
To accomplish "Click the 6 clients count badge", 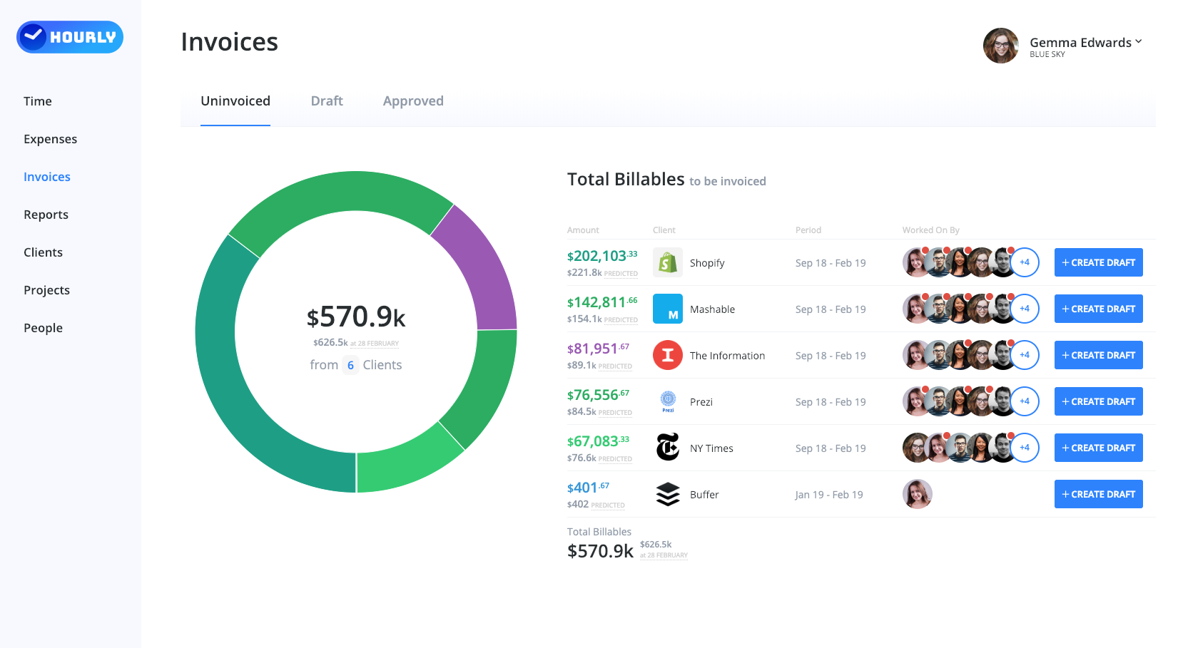I will click(x=350, y=365).
